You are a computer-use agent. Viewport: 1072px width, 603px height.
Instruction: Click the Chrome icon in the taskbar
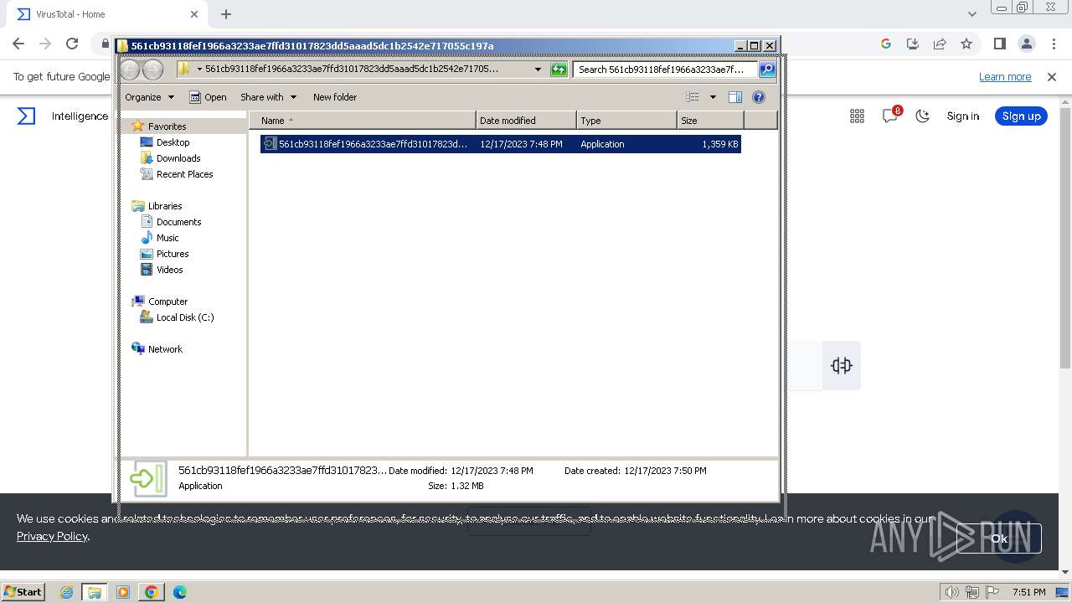pos(152,592)
